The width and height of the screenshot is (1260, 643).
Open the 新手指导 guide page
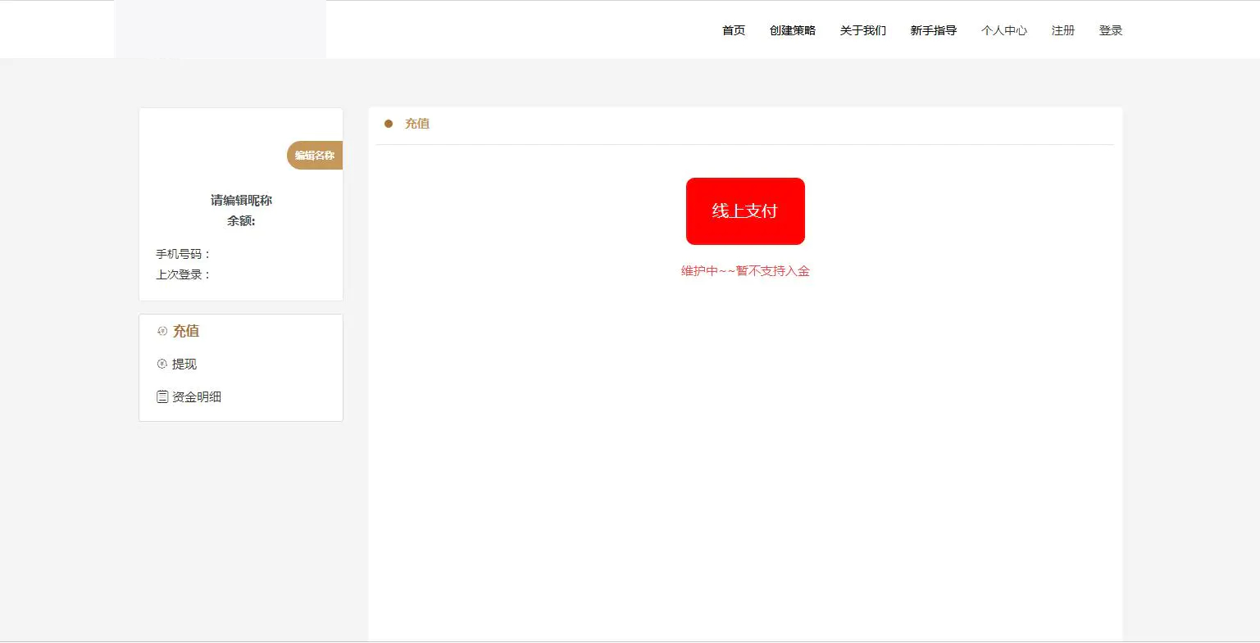pos(933,30)
